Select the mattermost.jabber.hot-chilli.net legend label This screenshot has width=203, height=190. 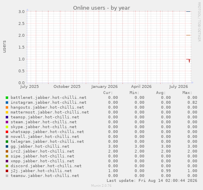tap(50, 112)
